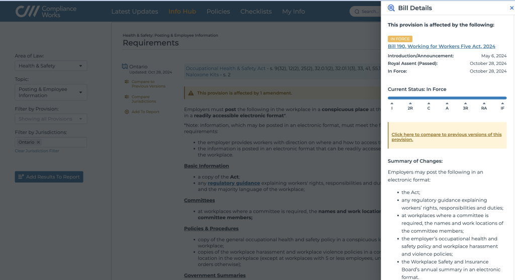The image size is (515, 280).
Task: Open the Checklists menu
Action: (x=256, y=12)
